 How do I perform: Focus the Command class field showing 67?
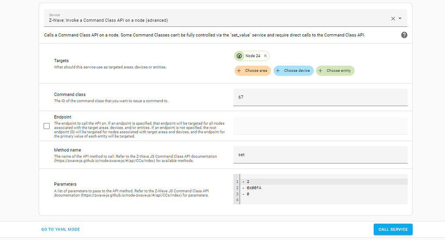(x=320, y=97)
